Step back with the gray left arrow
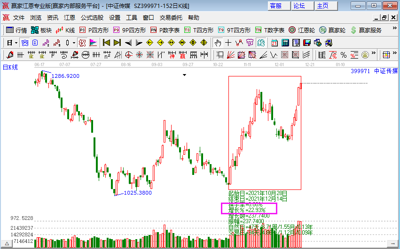This screenshot has height=249, width=400. pos(128,43)
